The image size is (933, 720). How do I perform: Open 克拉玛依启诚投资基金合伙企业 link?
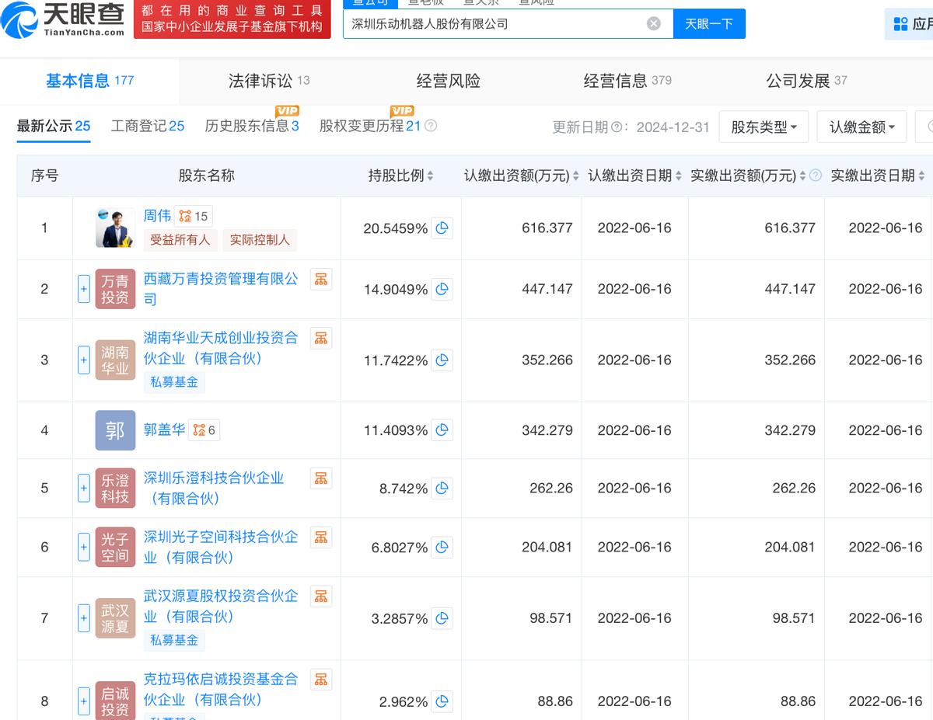(221, 689)
